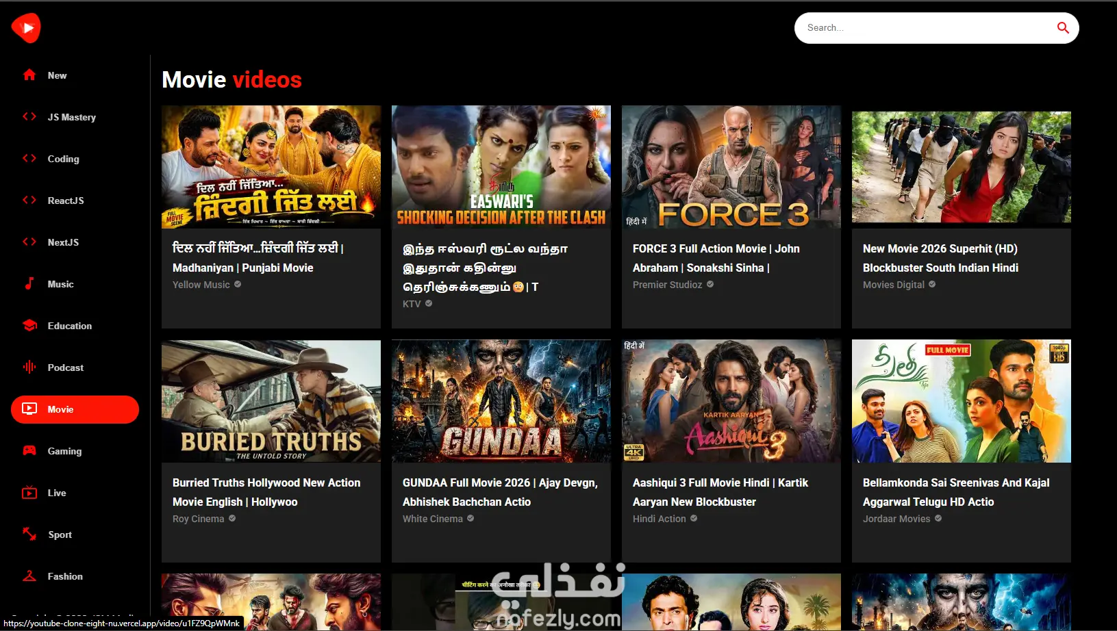This screenshot has height=631, width=1117.
Task: Open Easwari's Shocking Decision thumbnail
Action: pyautogui.click(x=501, y=167)
